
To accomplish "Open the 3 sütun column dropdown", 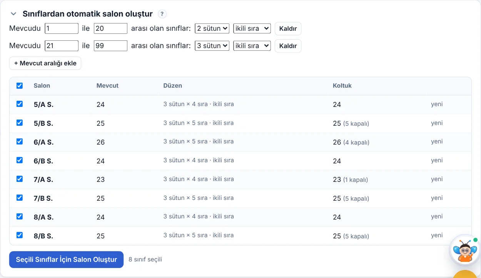I will [212, 46].
